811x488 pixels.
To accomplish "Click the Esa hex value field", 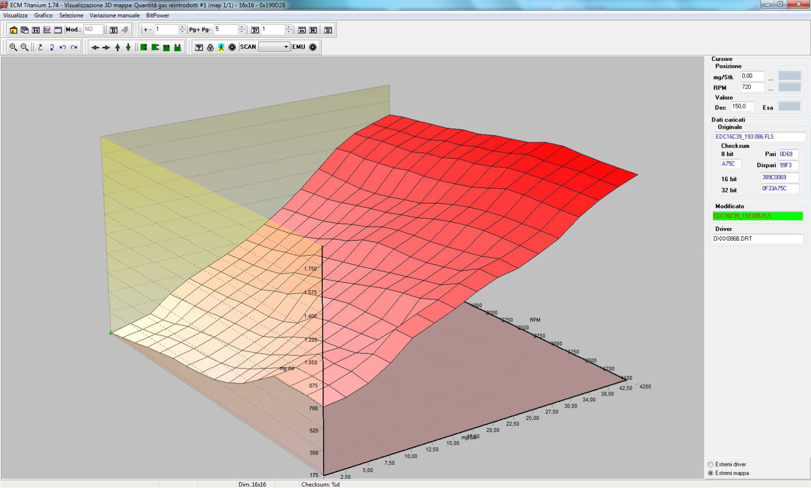I will tap(789, 107).
